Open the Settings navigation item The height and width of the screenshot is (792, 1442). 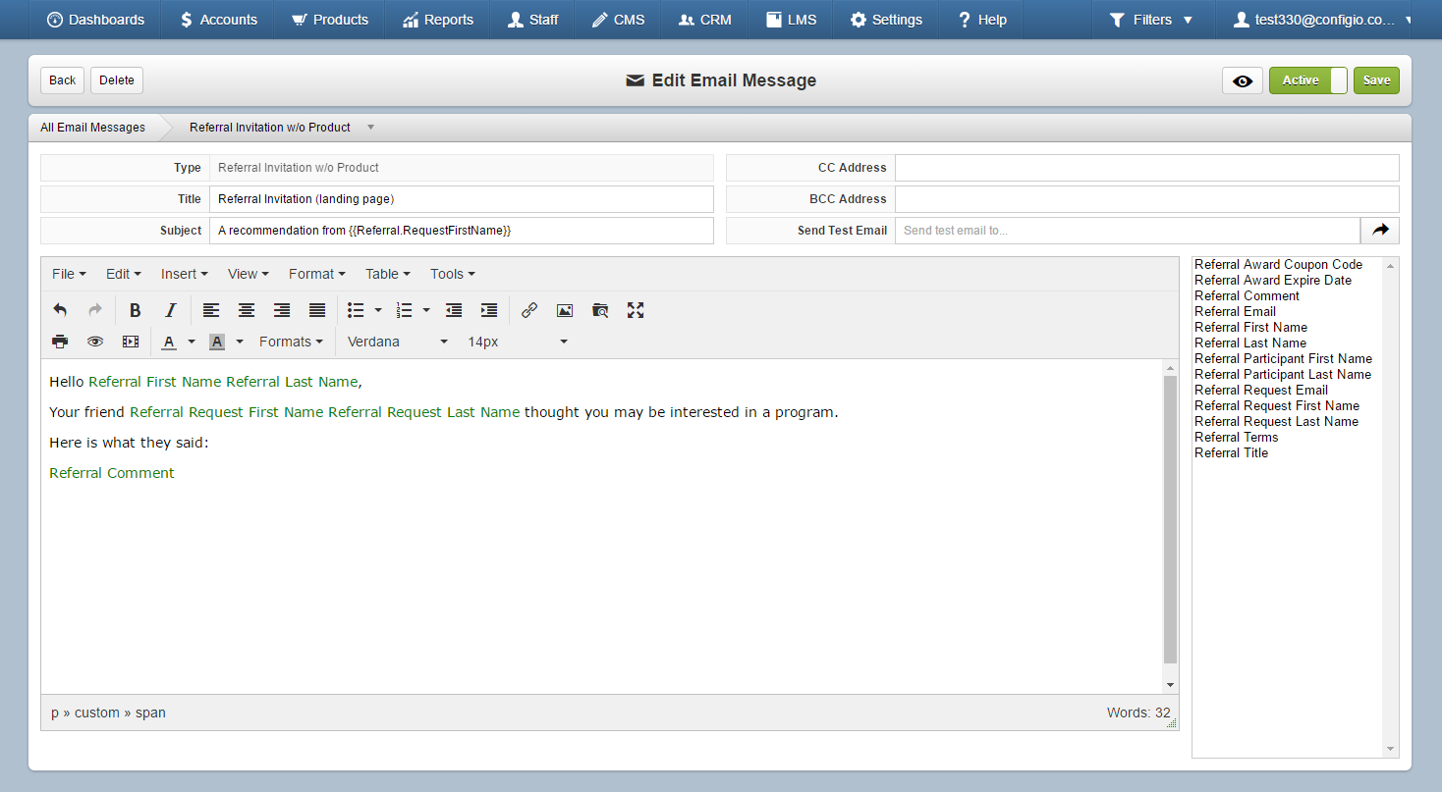pos(887,20)
